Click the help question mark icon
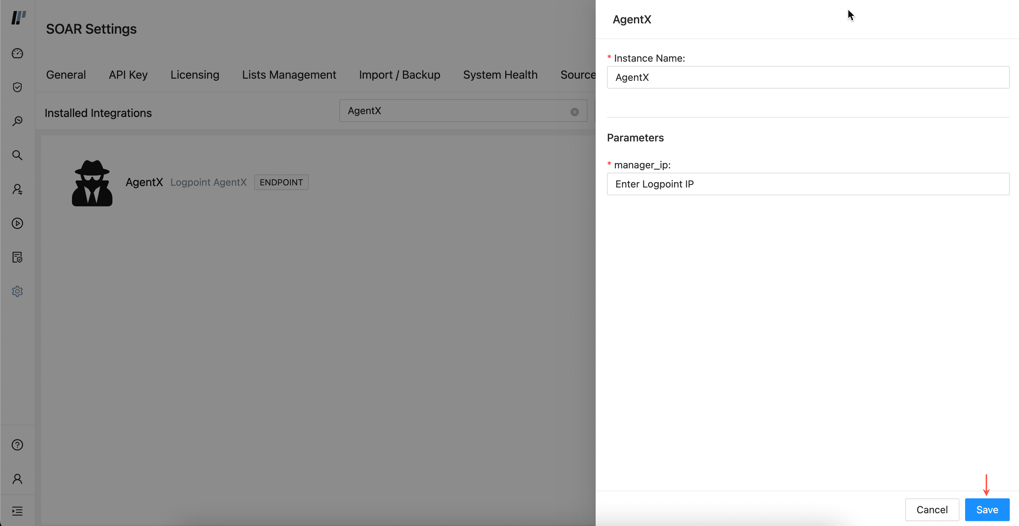The height and width of the screenshot is (526, 1019). click(x=17, y=445)
